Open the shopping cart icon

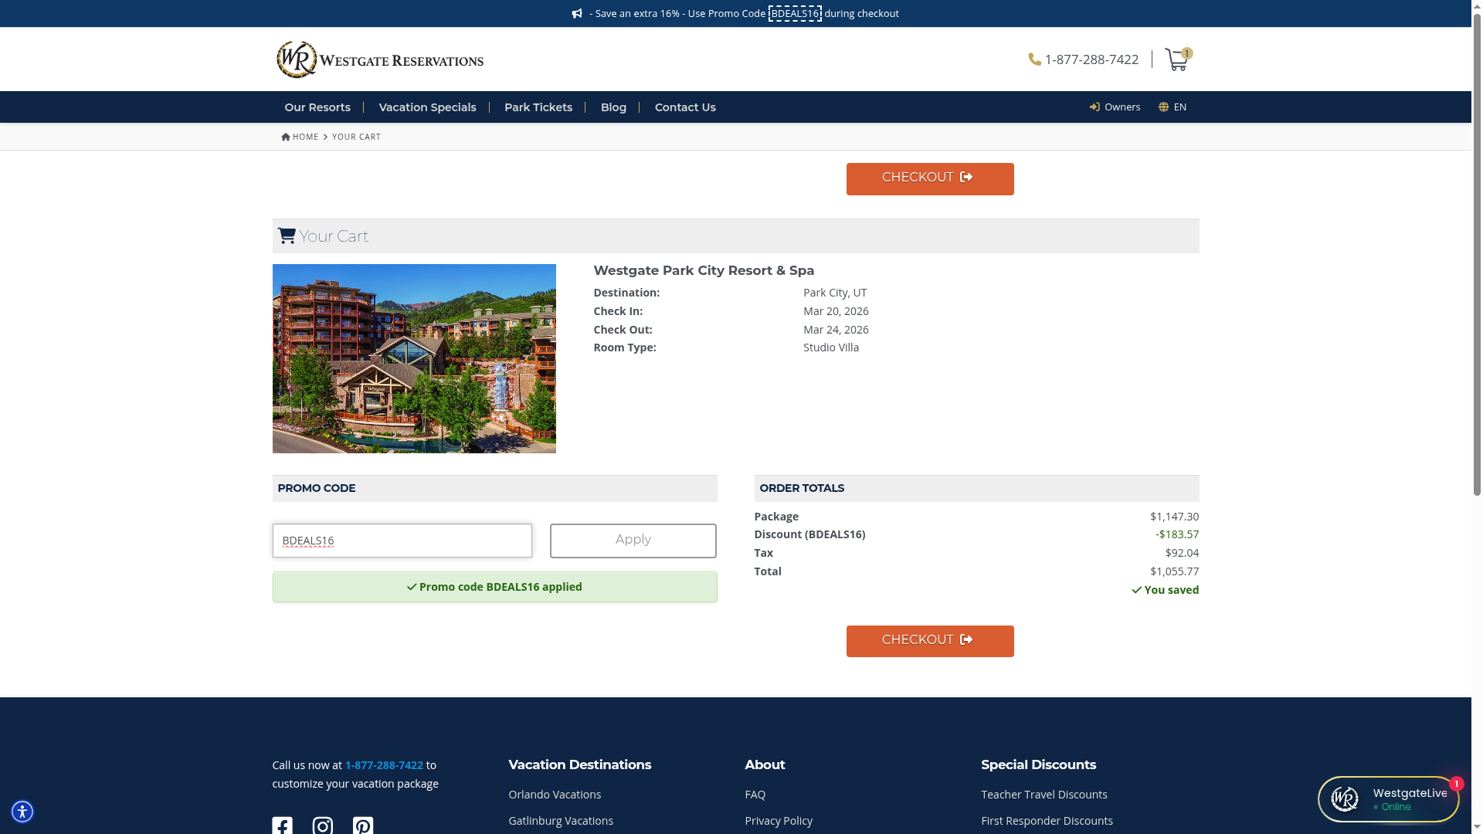pyautogui.click(x=1176, y=59)
